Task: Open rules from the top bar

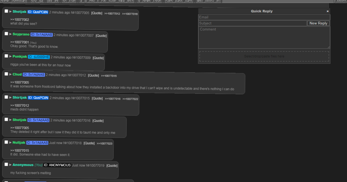Action: [x=169, y=1]
